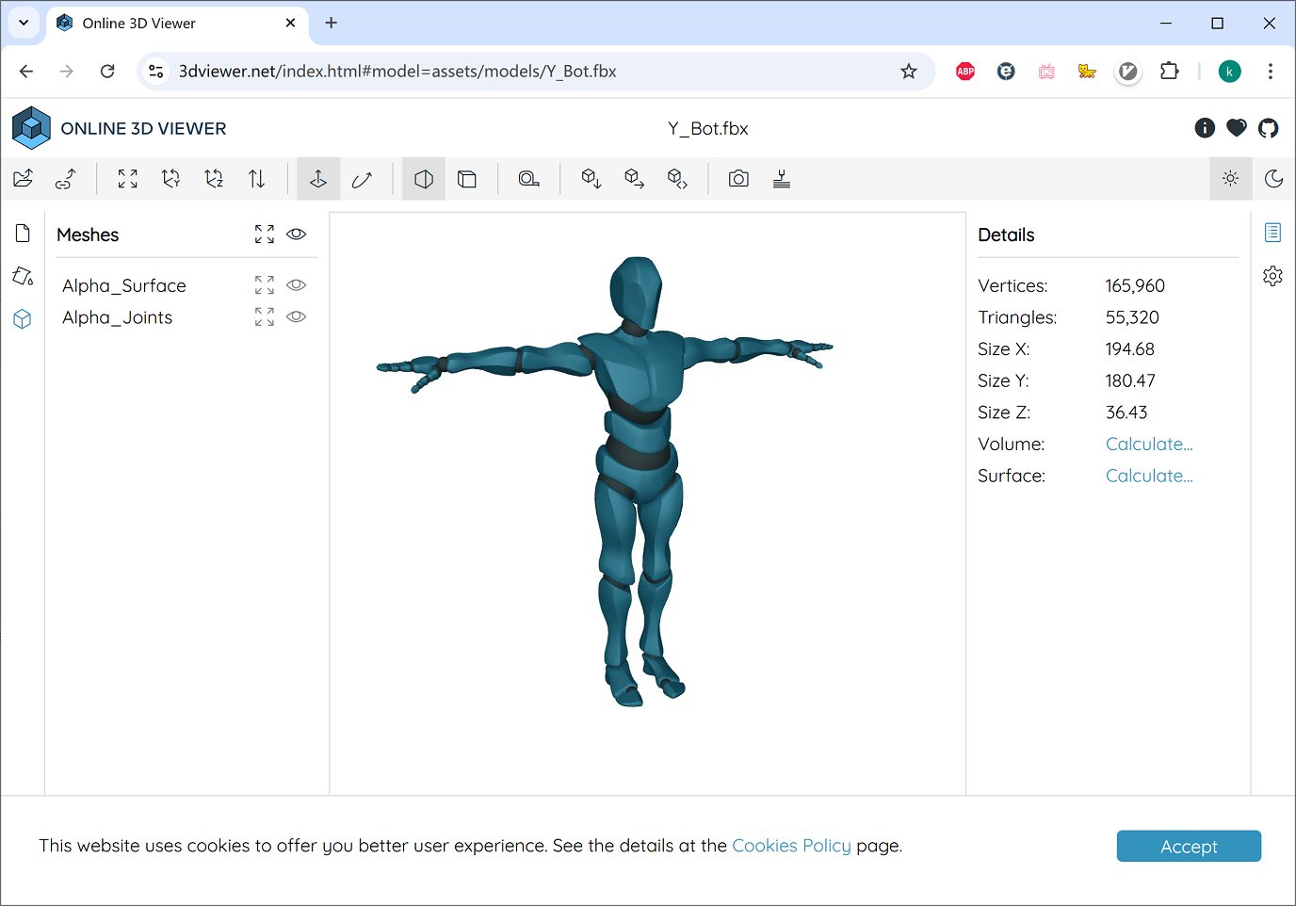This screenshot has height=906, width=1296.
Task: Switch to dark mode moon icon
Action: point(1274,178)
